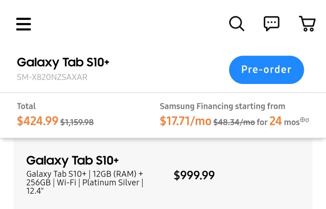Click the struck-through $1,159.98 price

coord(77,122)
